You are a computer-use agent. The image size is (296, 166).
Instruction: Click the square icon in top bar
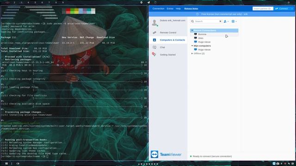(x=155, y=2)
